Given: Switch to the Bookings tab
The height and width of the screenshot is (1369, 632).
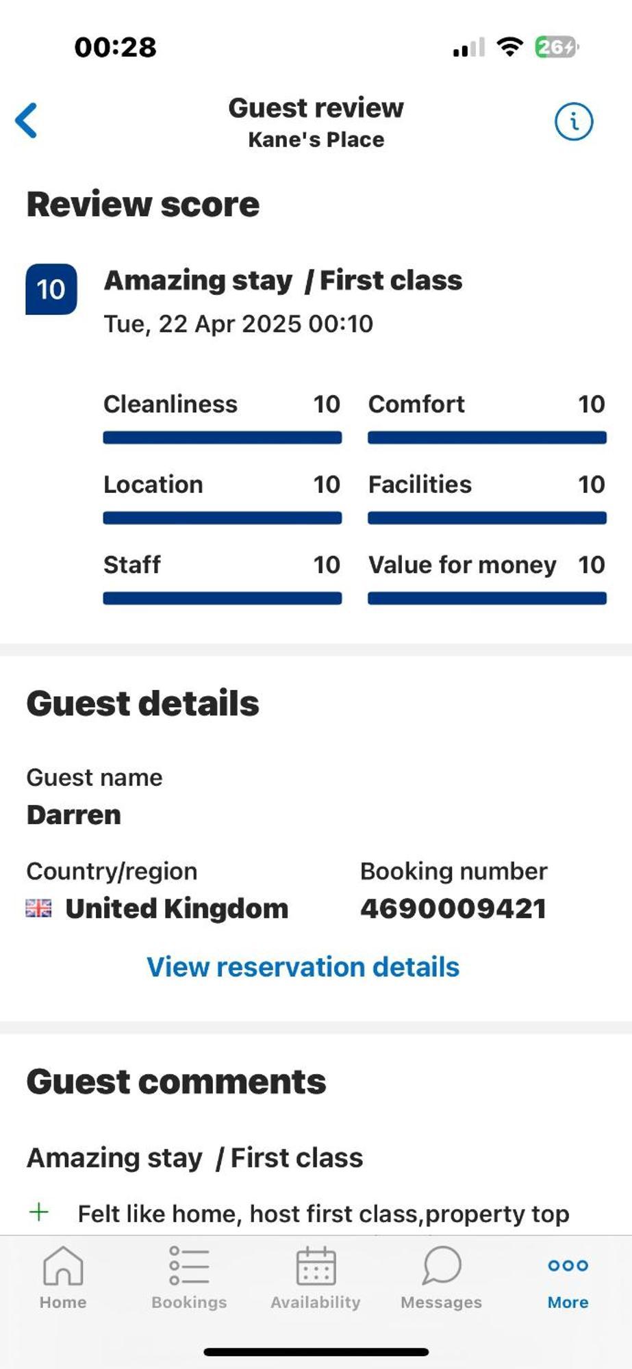Looking at the screenshot, I should (189, 1277).
